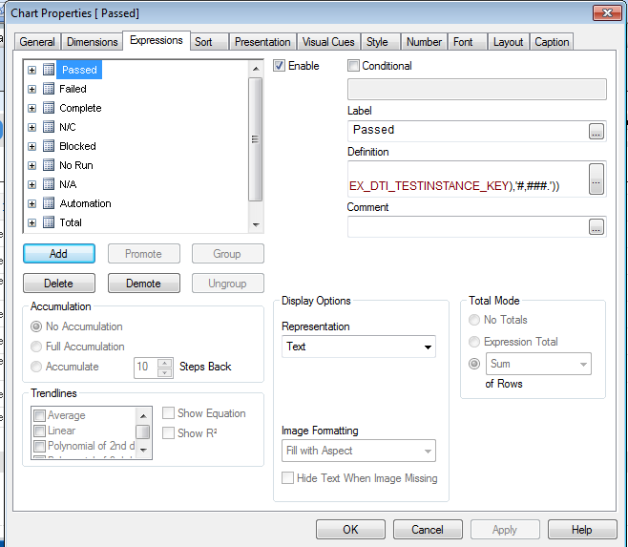
Task: Check the Polynomial of 2nd degree trendline
Action: pyautogui.click(x=40, y=446)
